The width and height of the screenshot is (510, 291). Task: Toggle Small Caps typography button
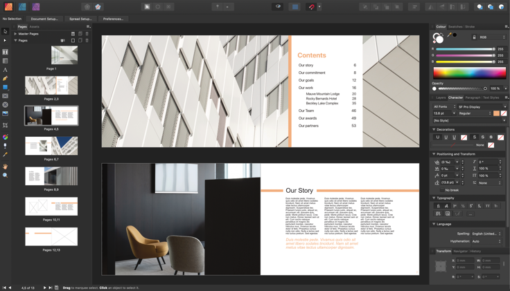pyautogui.click(x=495, y=206)
